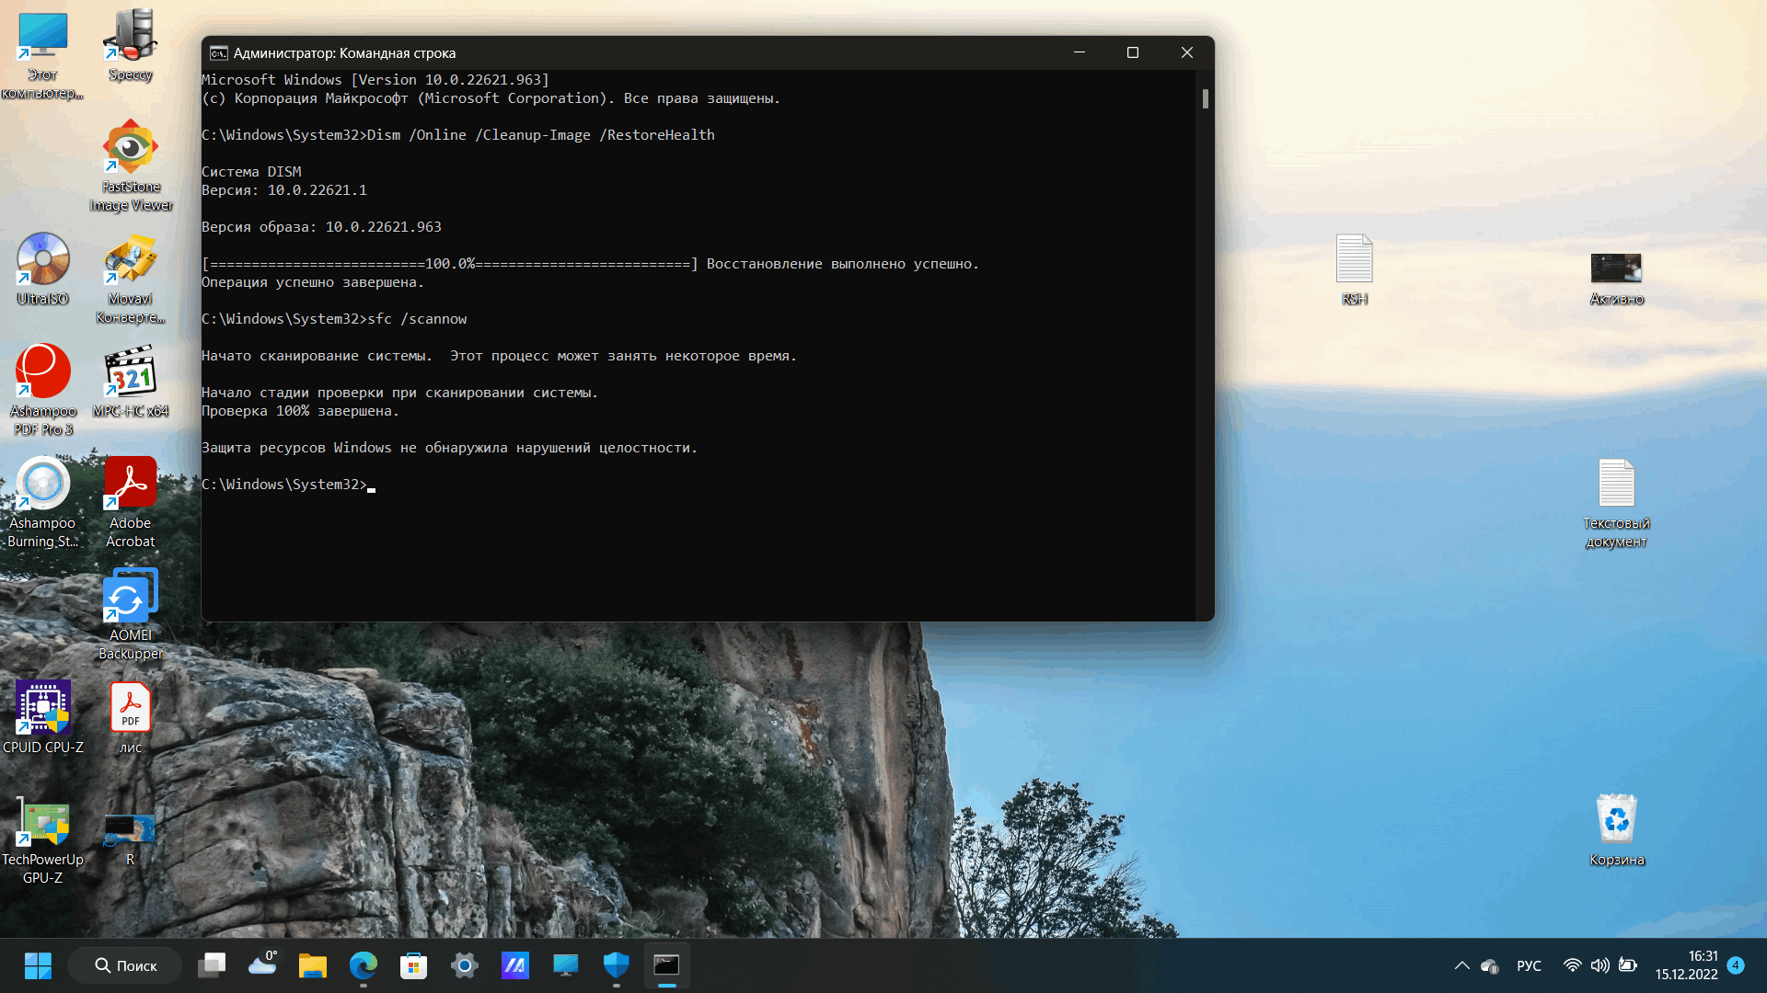1767x993 pixels.
Task: Open MPC-HC x64 media player
Action: tap(130, 381)
